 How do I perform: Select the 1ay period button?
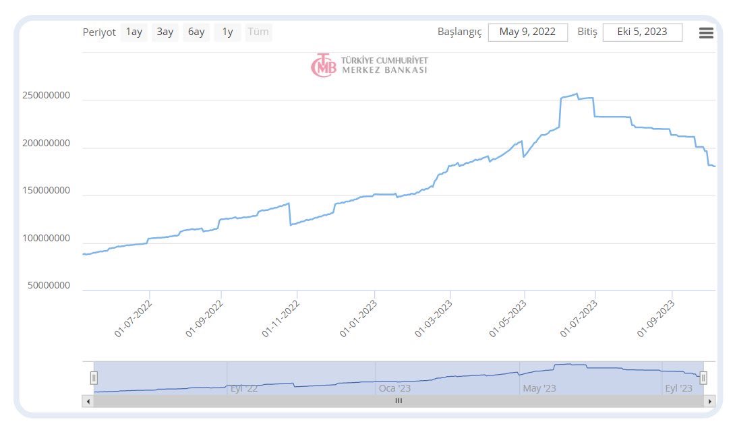[134, 32]
